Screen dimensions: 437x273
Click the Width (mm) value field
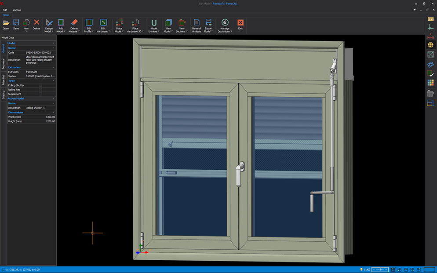click(40, 117)
